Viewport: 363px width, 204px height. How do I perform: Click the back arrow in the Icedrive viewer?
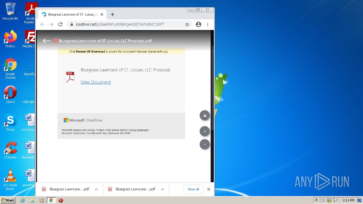(47, 41)
